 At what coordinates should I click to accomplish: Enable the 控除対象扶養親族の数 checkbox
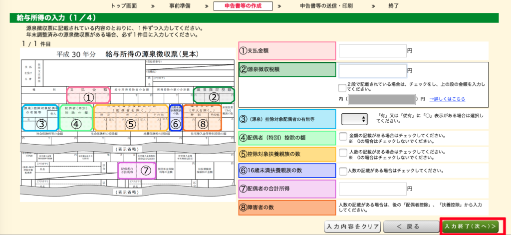(x=343, y=153)
